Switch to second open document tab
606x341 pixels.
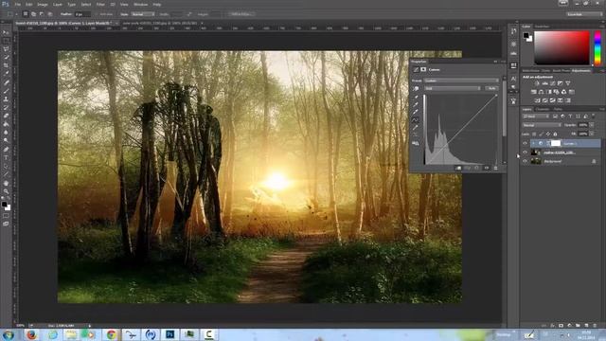pos(160,23)
